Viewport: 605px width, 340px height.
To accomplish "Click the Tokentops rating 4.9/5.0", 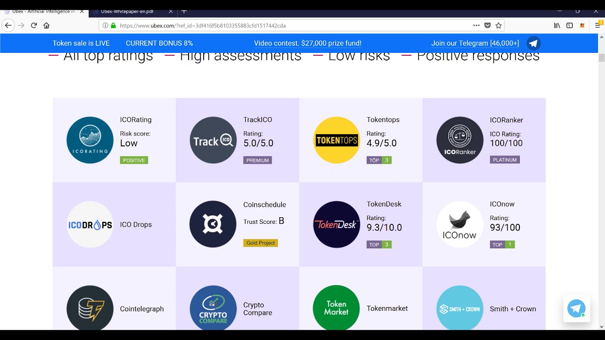I will 381,143.
